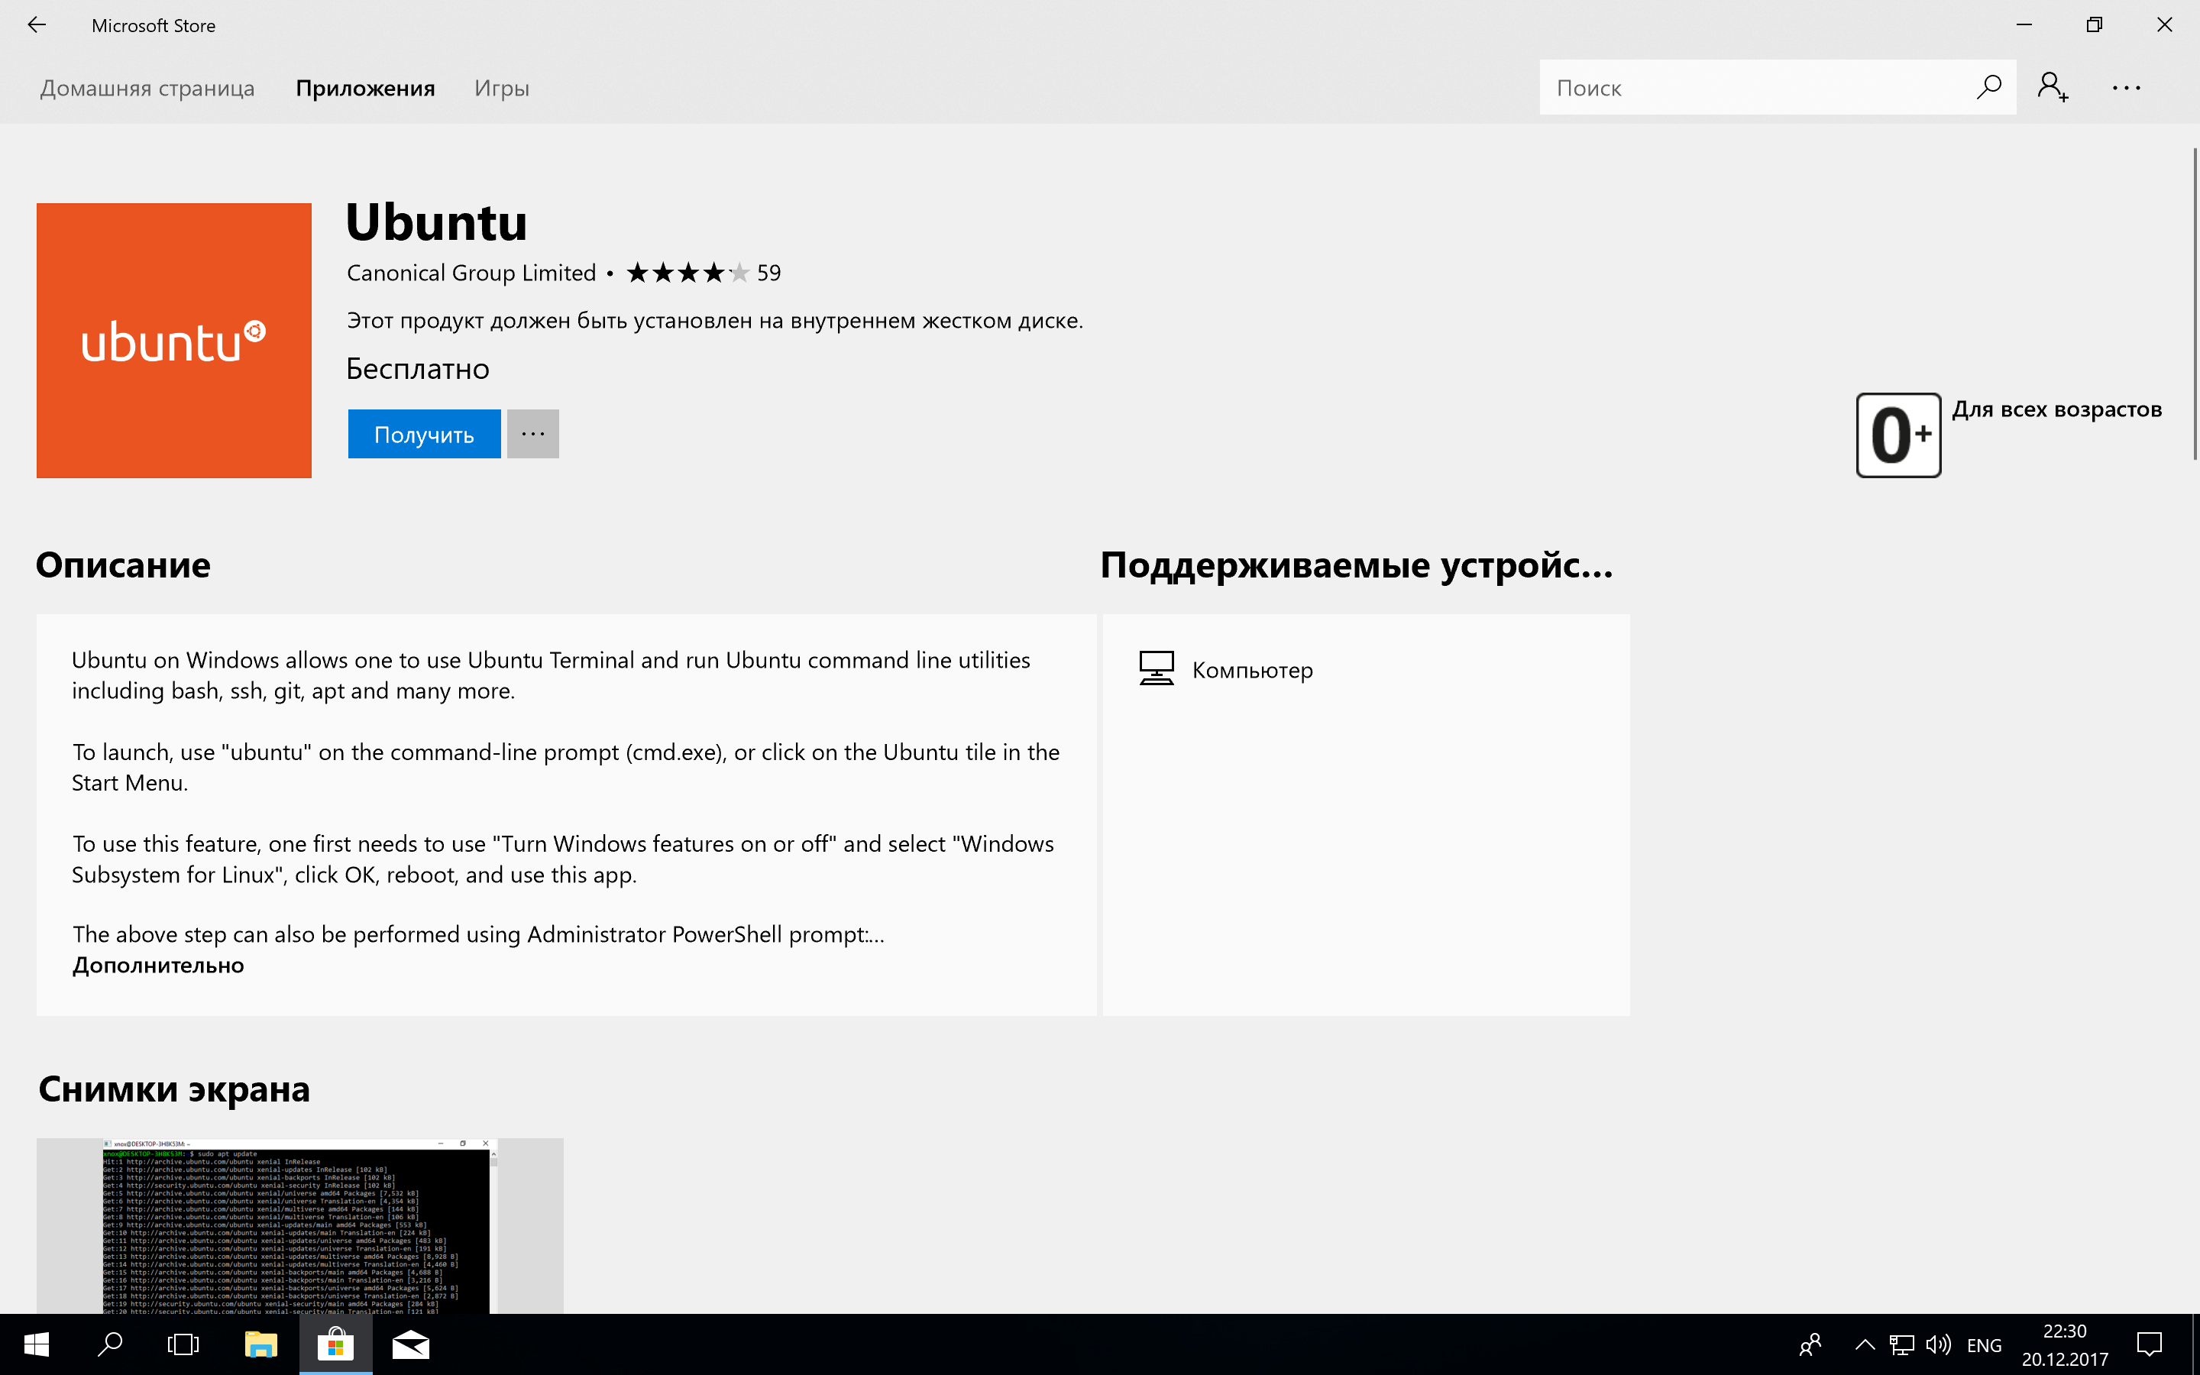Click Canonical Group Limited publisher name
This screenshot has width=2200, height=1375.
[x=471, y=273]
